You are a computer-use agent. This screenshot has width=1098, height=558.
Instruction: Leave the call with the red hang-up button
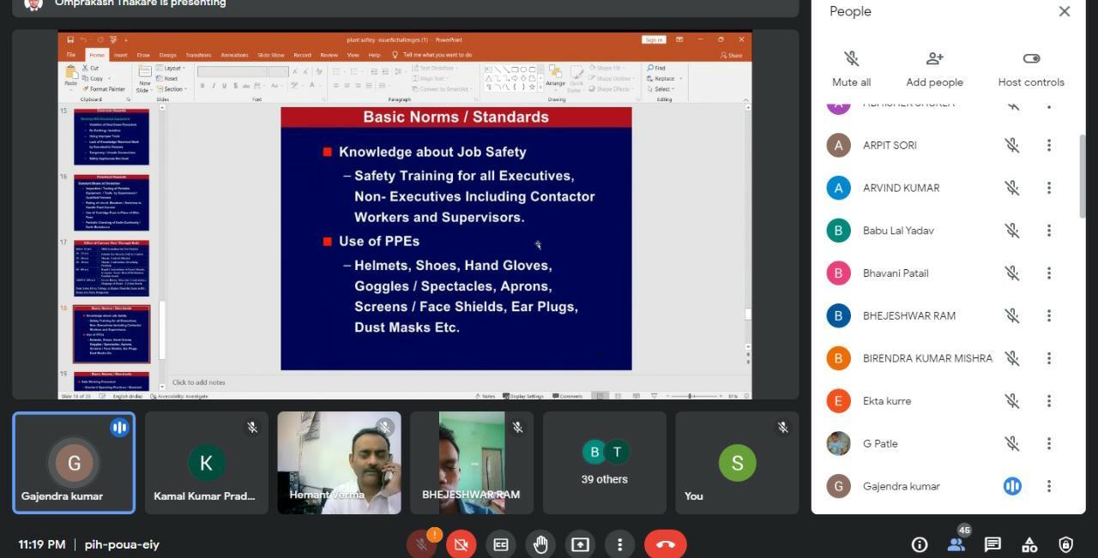[x=665, y=544]
